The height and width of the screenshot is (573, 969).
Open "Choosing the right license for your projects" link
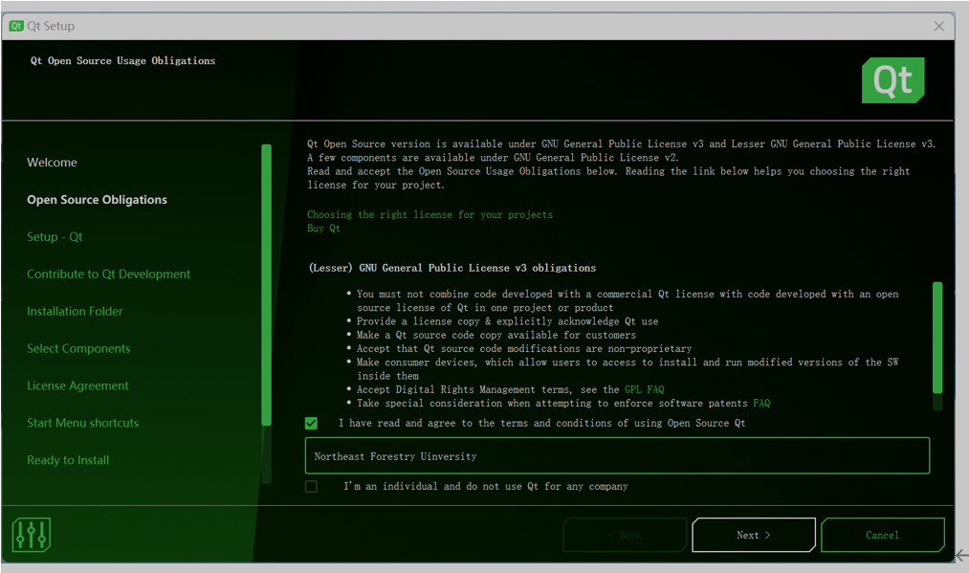(x=430, y=214)
